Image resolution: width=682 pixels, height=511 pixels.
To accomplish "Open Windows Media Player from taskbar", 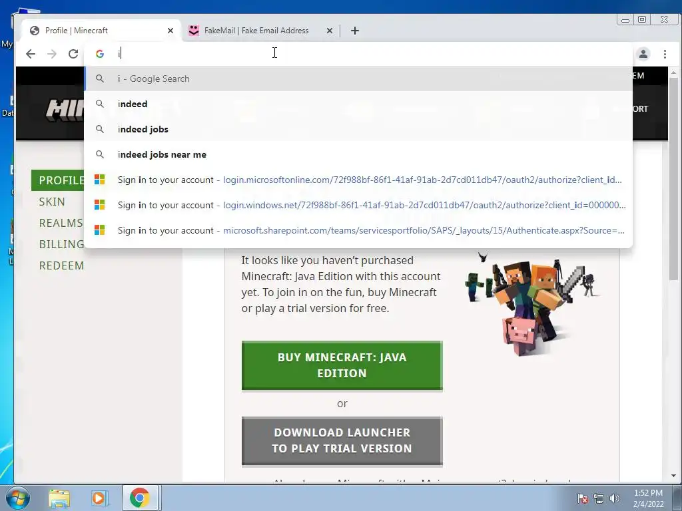I will coord(99,498).
